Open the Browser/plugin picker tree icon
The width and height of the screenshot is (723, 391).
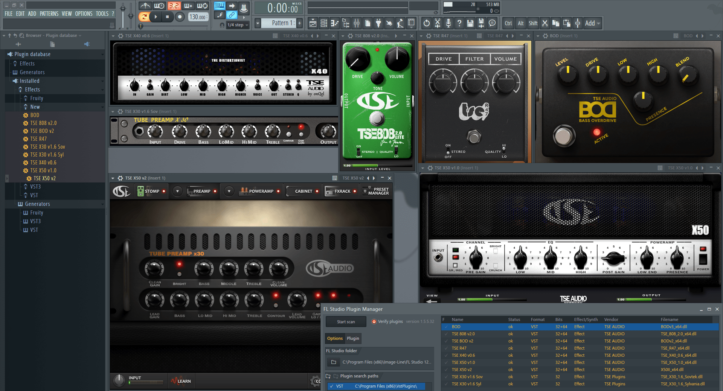346,23
